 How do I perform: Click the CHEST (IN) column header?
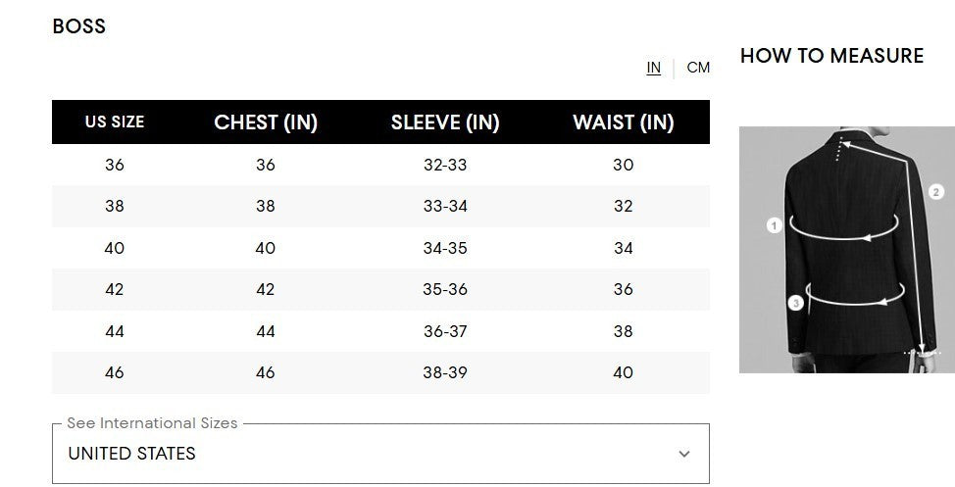click(x=266, y=122)
